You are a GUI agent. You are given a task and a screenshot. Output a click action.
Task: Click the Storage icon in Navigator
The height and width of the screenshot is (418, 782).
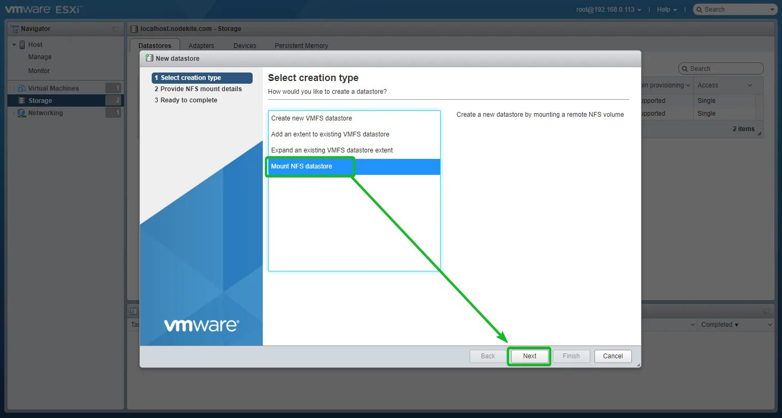click(x=22, y=101)
